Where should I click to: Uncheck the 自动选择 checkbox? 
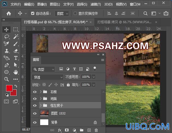coord(32,13)
